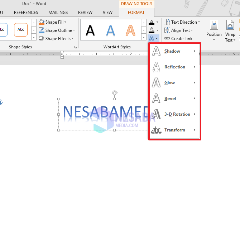Image resolution: width=240 pixels, height=240 pixels.
Task: Expand the WordArt Styles gallery more arrow
Action: click(x=144, y=38)
